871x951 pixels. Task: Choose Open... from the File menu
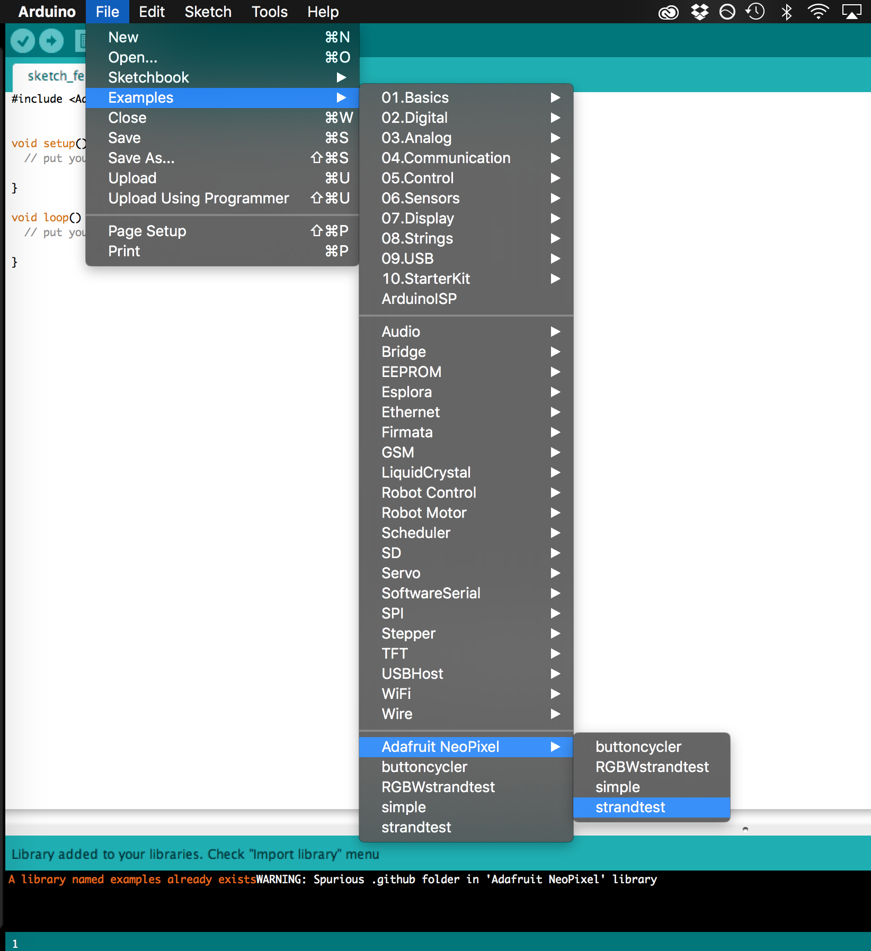(223, 57)
